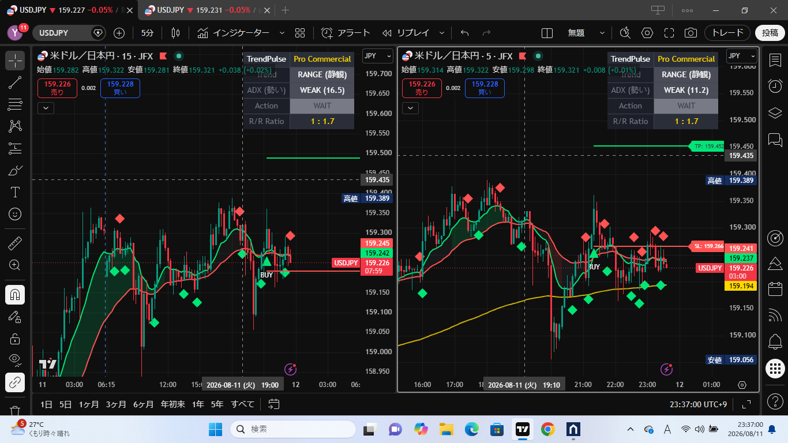Open the products grid menu button
Screen dimensions: 788x443
coord(775,368)
